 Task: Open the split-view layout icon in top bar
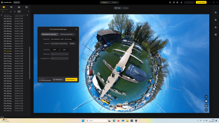(170, 2)
